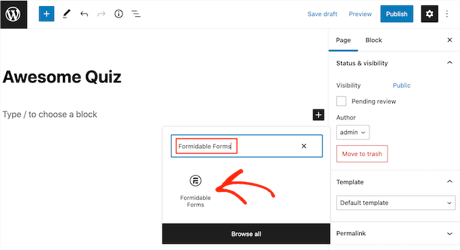Switch to the Block tab
The height and width of the screenshot is (250, 460).
tap(373, 40)
